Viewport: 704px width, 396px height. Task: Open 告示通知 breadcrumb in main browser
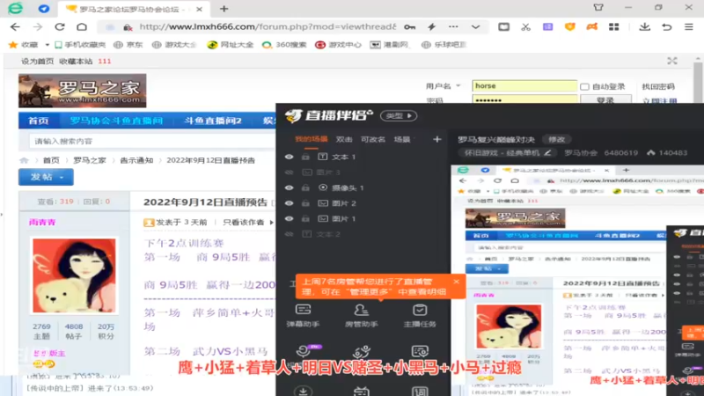coord(136,160)
